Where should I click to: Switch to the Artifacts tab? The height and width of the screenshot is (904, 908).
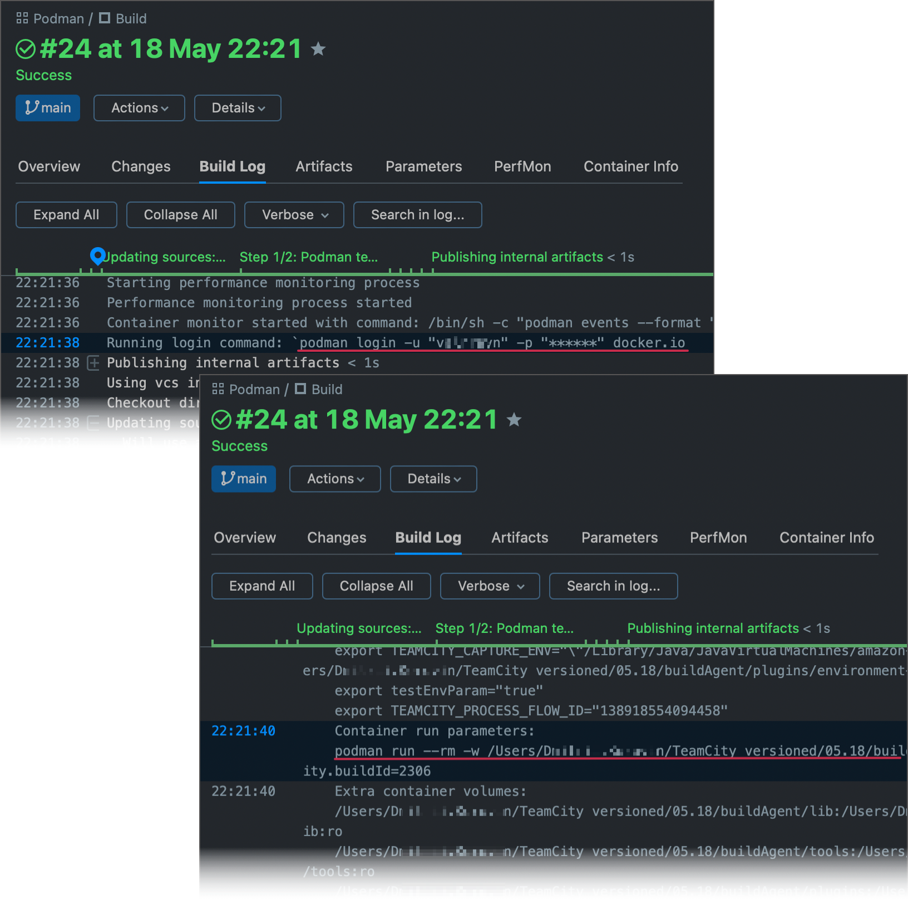pyautogui.click(x=323, y=166)
